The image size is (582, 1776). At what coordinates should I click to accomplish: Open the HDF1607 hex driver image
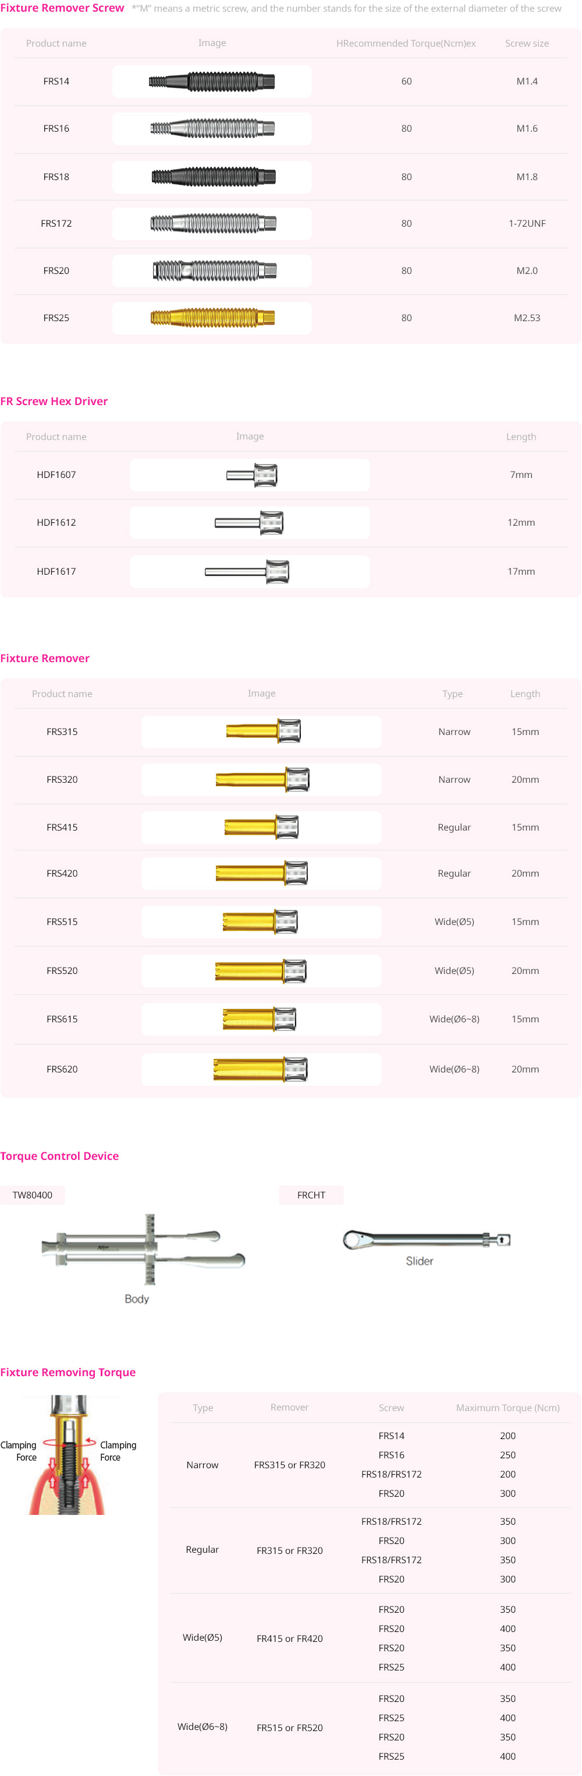251,475
